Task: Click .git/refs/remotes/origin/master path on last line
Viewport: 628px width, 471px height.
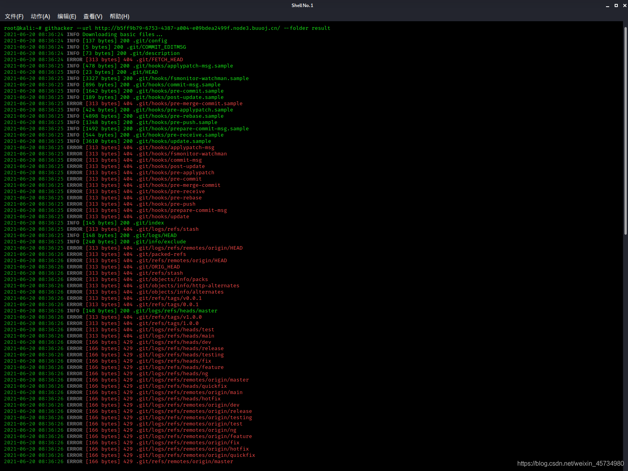Action: [184, 462]
